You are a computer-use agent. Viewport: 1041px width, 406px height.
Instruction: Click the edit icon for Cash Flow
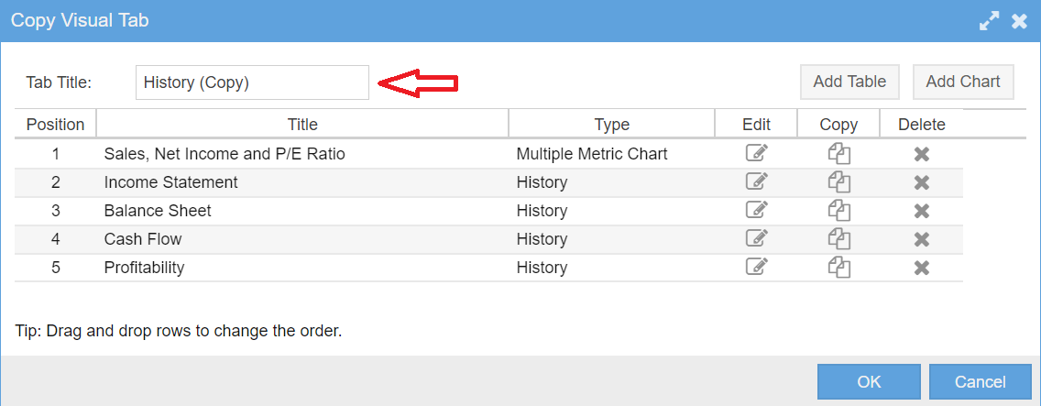[757, 240]
